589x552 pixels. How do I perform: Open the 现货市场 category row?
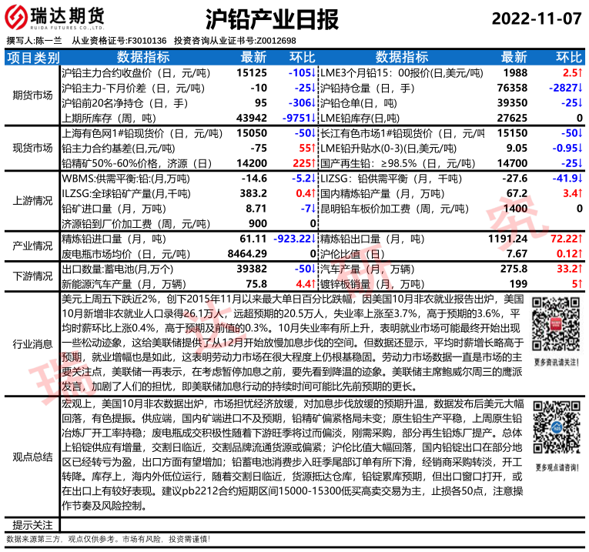tap(32, 148)
